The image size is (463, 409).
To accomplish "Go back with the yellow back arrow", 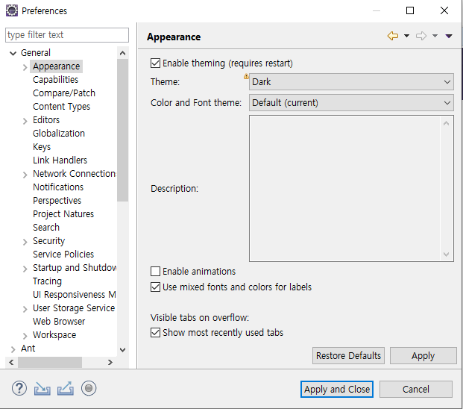I will pos(393,36).
